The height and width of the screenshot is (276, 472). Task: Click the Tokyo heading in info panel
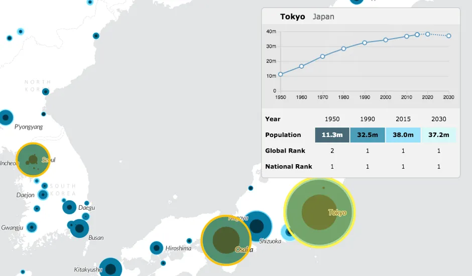point(292,17)
